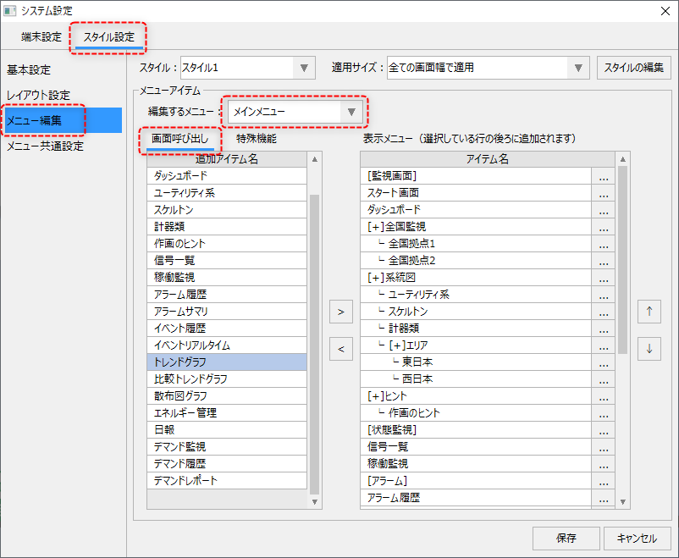
Task: Switch to the 特殊機能 tab
Action: (256, 138)
